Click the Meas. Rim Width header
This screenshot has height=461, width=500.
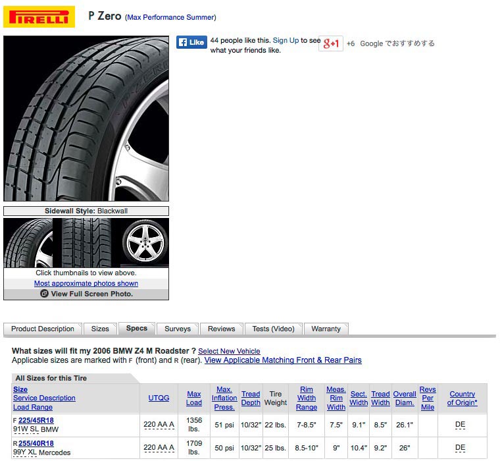coord(336,398)
